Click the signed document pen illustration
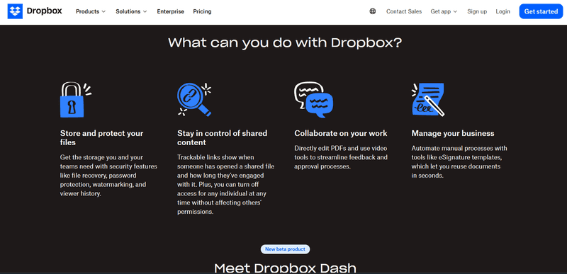Image resolution: width=567 pixels, height=274 pixels. [428, 99]
